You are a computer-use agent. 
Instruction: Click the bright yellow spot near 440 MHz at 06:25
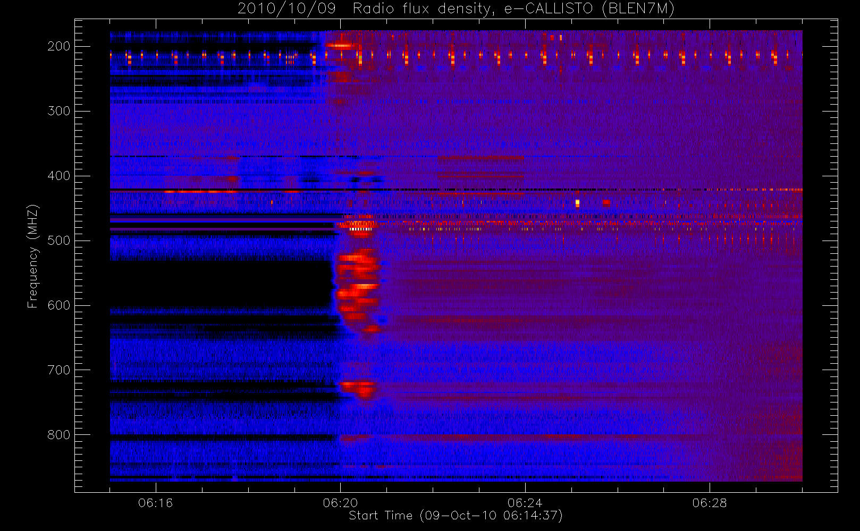[577, 202]
